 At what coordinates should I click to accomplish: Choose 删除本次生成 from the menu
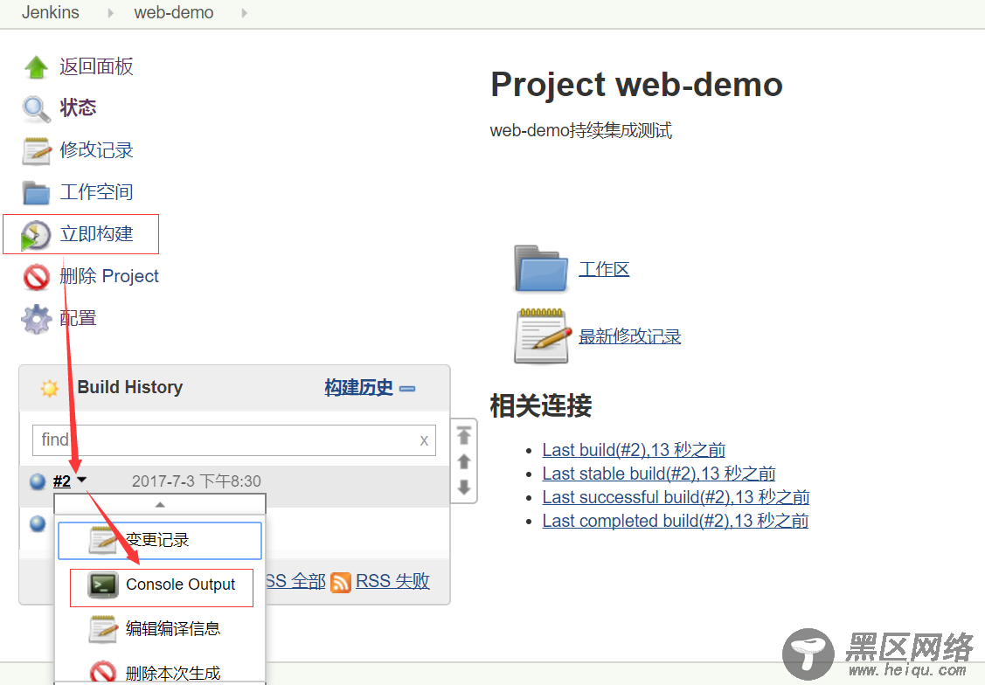click(x=160, y=673)
